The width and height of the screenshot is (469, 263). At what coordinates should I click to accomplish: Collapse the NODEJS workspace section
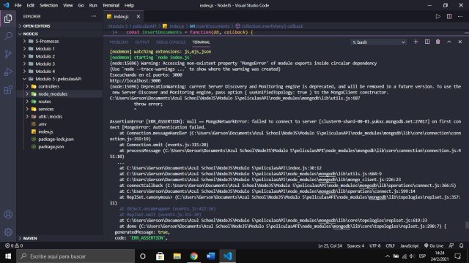[60, 34]
